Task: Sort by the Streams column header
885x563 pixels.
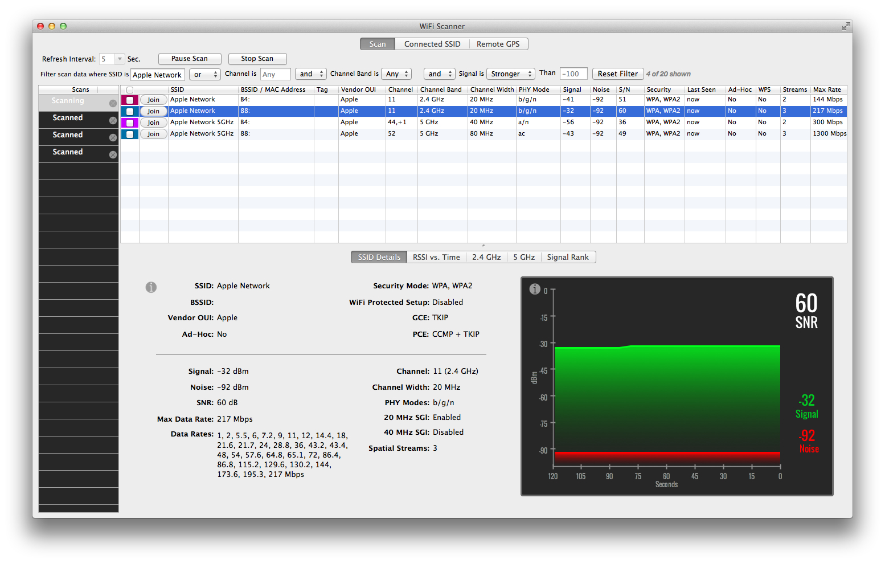Action: pos(796,89)
